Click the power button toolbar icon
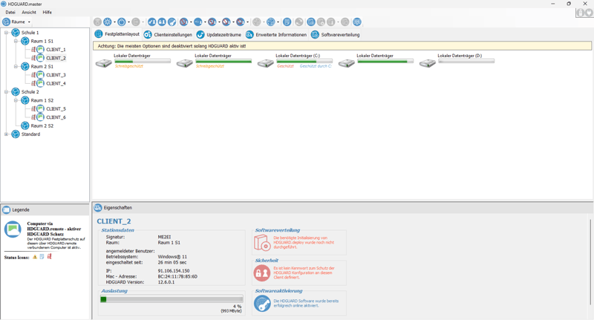This screenshot has width=594, height=320. point(122,22)
